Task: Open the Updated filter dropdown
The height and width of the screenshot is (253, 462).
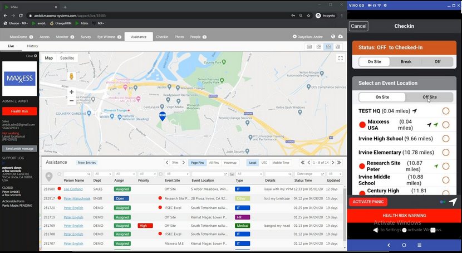Action: pos(335,174)
